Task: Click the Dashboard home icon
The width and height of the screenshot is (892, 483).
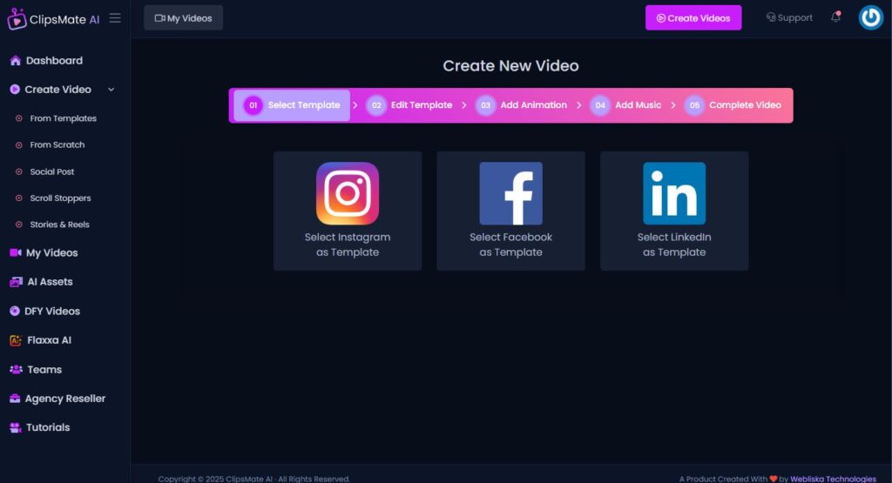Action: [16, 61]
